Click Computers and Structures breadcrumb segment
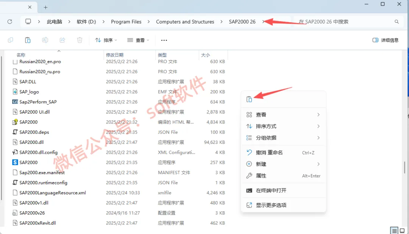Viewport: 409px width, 234px height. tap(185, 22)
